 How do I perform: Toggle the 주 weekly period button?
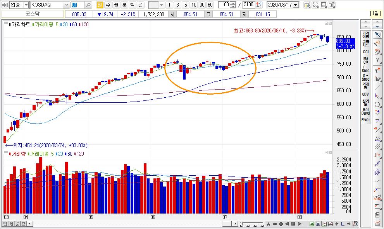108,5
